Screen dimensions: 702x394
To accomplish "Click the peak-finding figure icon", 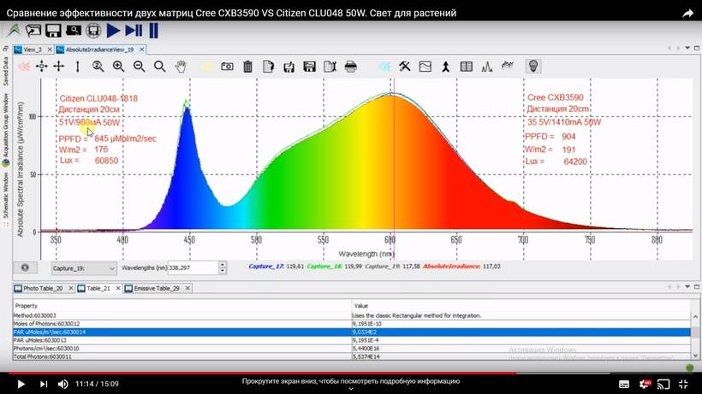I will click(x=445, y=67).
